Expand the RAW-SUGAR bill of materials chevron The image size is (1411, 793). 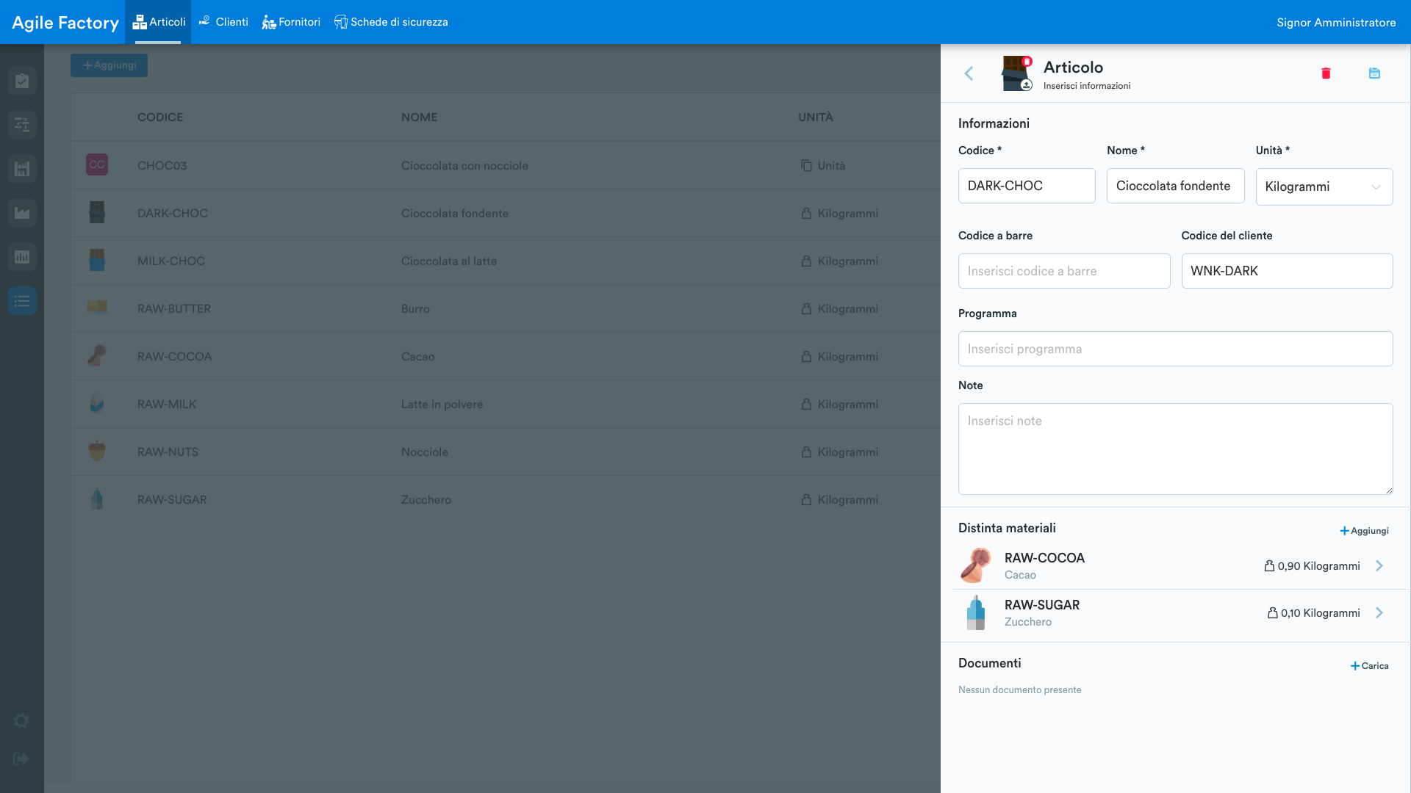tap(1379, 612)
